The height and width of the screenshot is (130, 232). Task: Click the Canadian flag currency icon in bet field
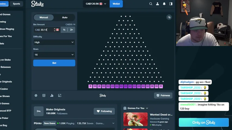point(57,30)
